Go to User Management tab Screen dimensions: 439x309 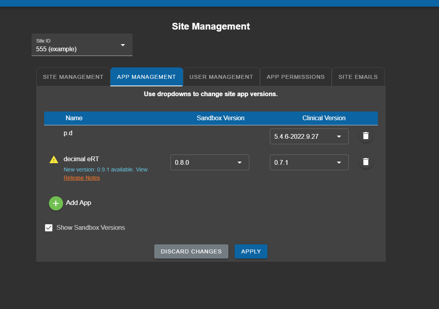(x=221, y=77)
